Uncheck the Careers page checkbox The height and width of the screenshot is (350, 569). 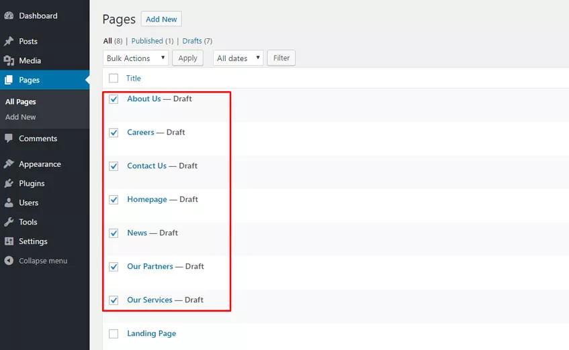click(x=114, y=133)
